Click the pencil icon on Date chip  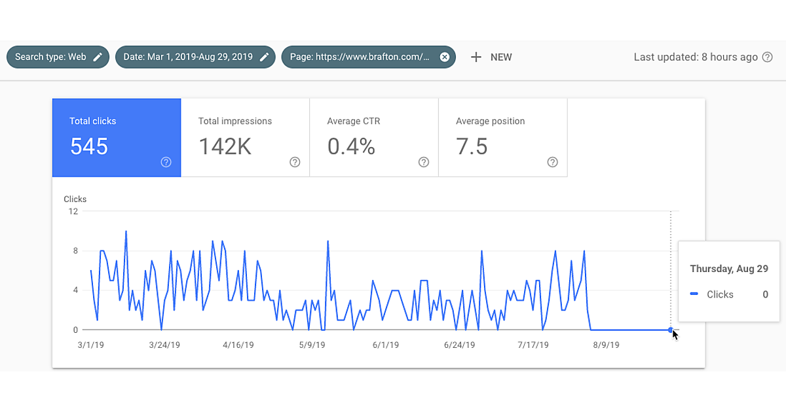pyautogui.click(x=264, y=57)
